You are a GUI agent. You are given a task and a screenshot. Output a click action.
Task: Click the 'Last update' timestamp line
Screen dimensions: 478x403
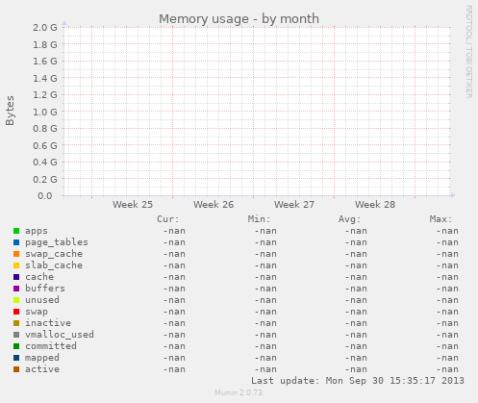[x=358, y=381]
